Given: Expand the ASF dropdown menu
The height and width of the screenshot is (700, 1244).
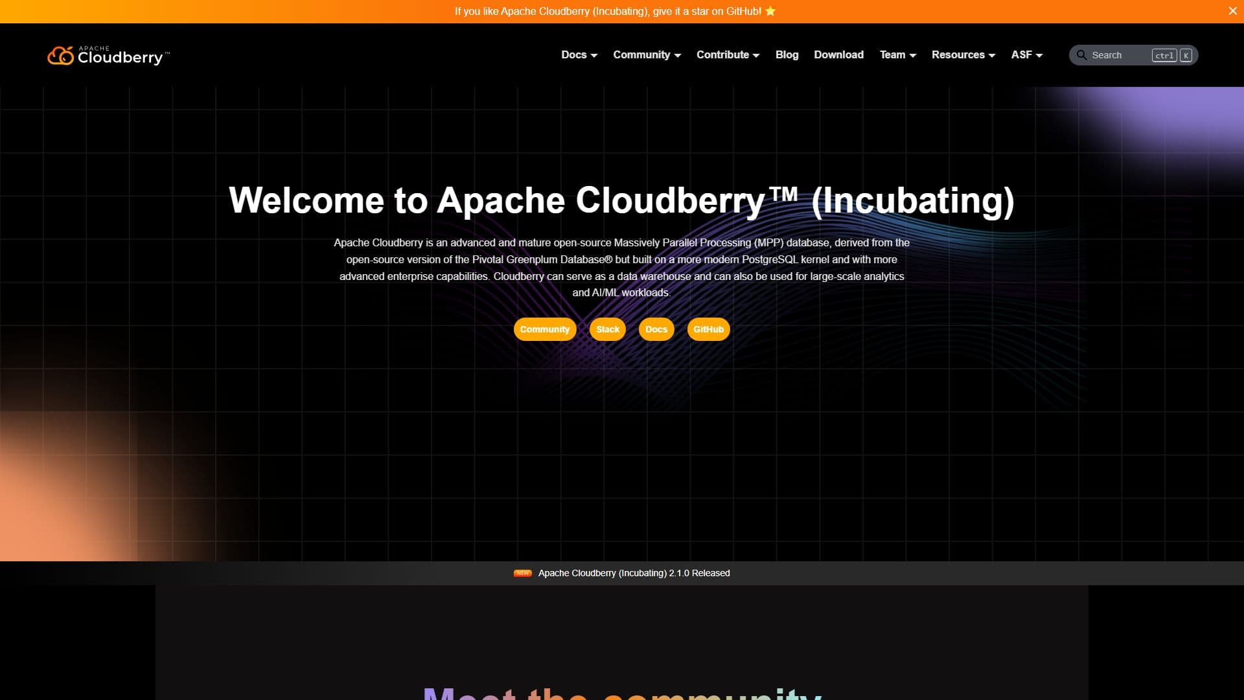Looking at the screenshot, I should coord(1026,54).
